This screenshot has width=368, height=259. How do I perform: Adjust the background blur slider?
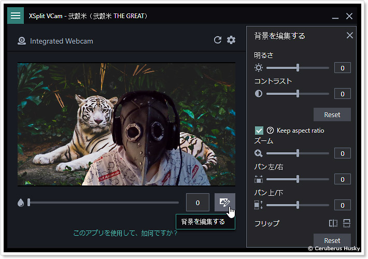103,203
